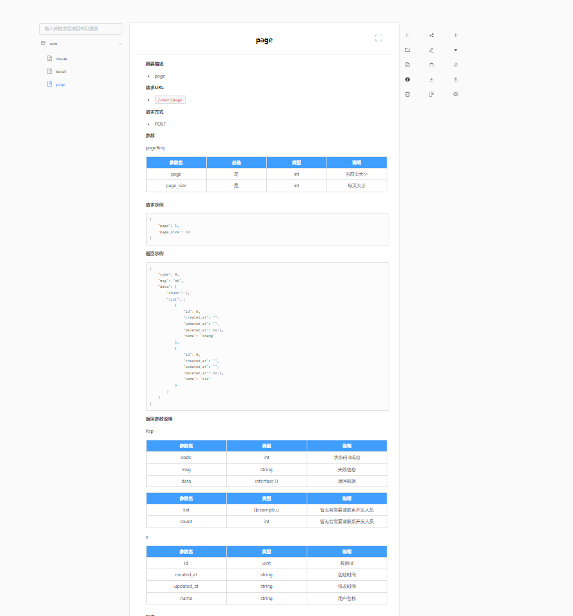Viewport: 573px width, 616px height.
Task: Click the 'count' parameter cell
Action: tap(186, 522)
